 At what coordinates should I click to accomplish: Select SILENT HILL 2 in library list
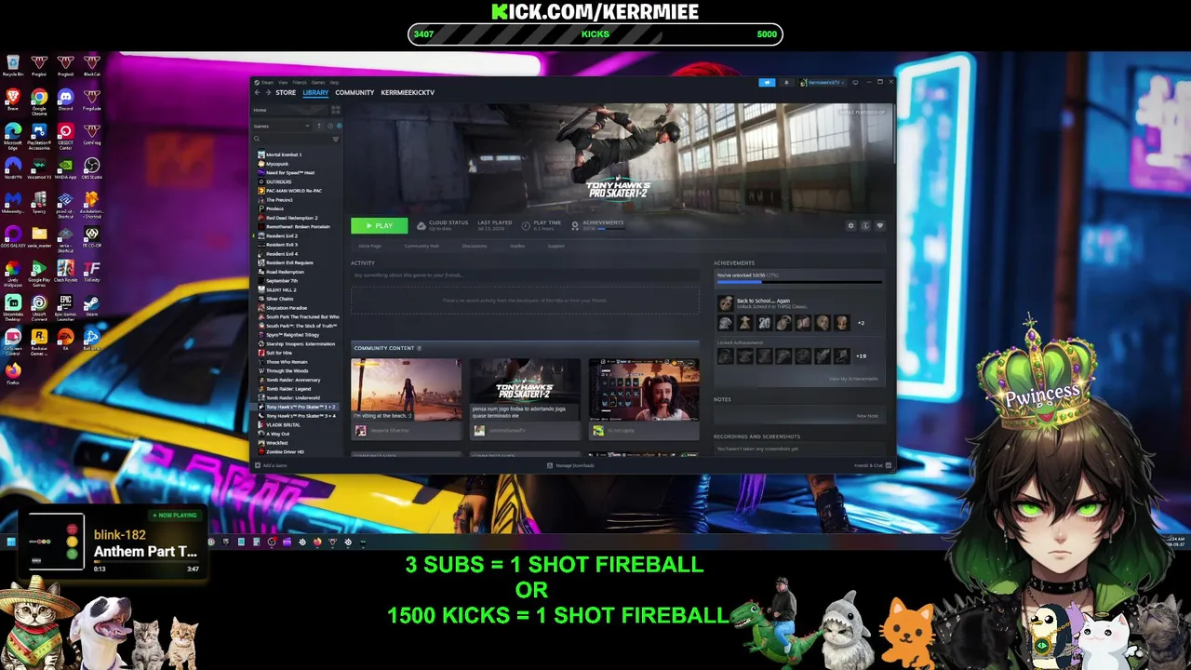[x=279, y=289]
